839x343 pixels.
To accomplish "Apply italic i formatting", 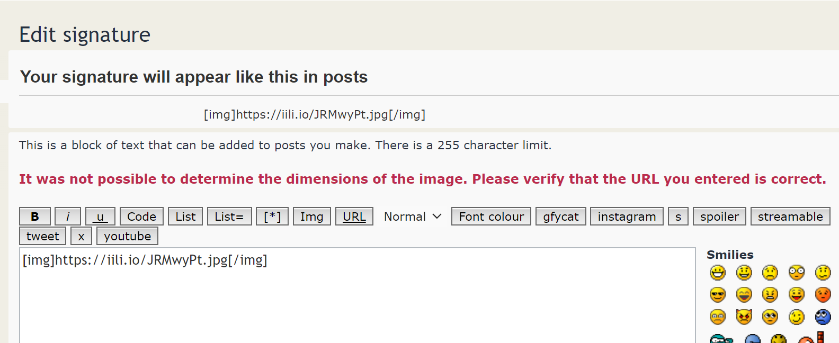I will [x=68, y=216].
